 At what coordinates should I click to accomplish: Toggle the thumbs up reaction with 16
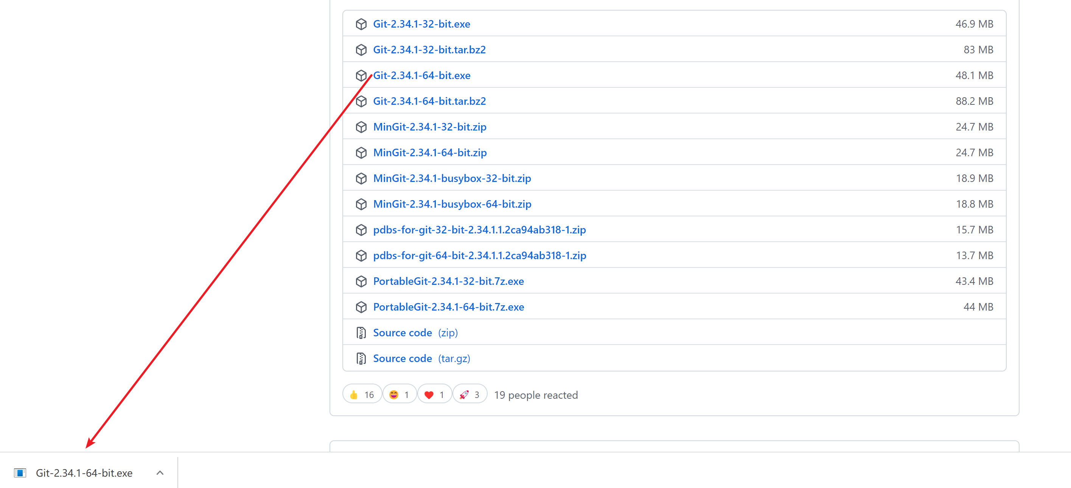(x=362, y=395)
